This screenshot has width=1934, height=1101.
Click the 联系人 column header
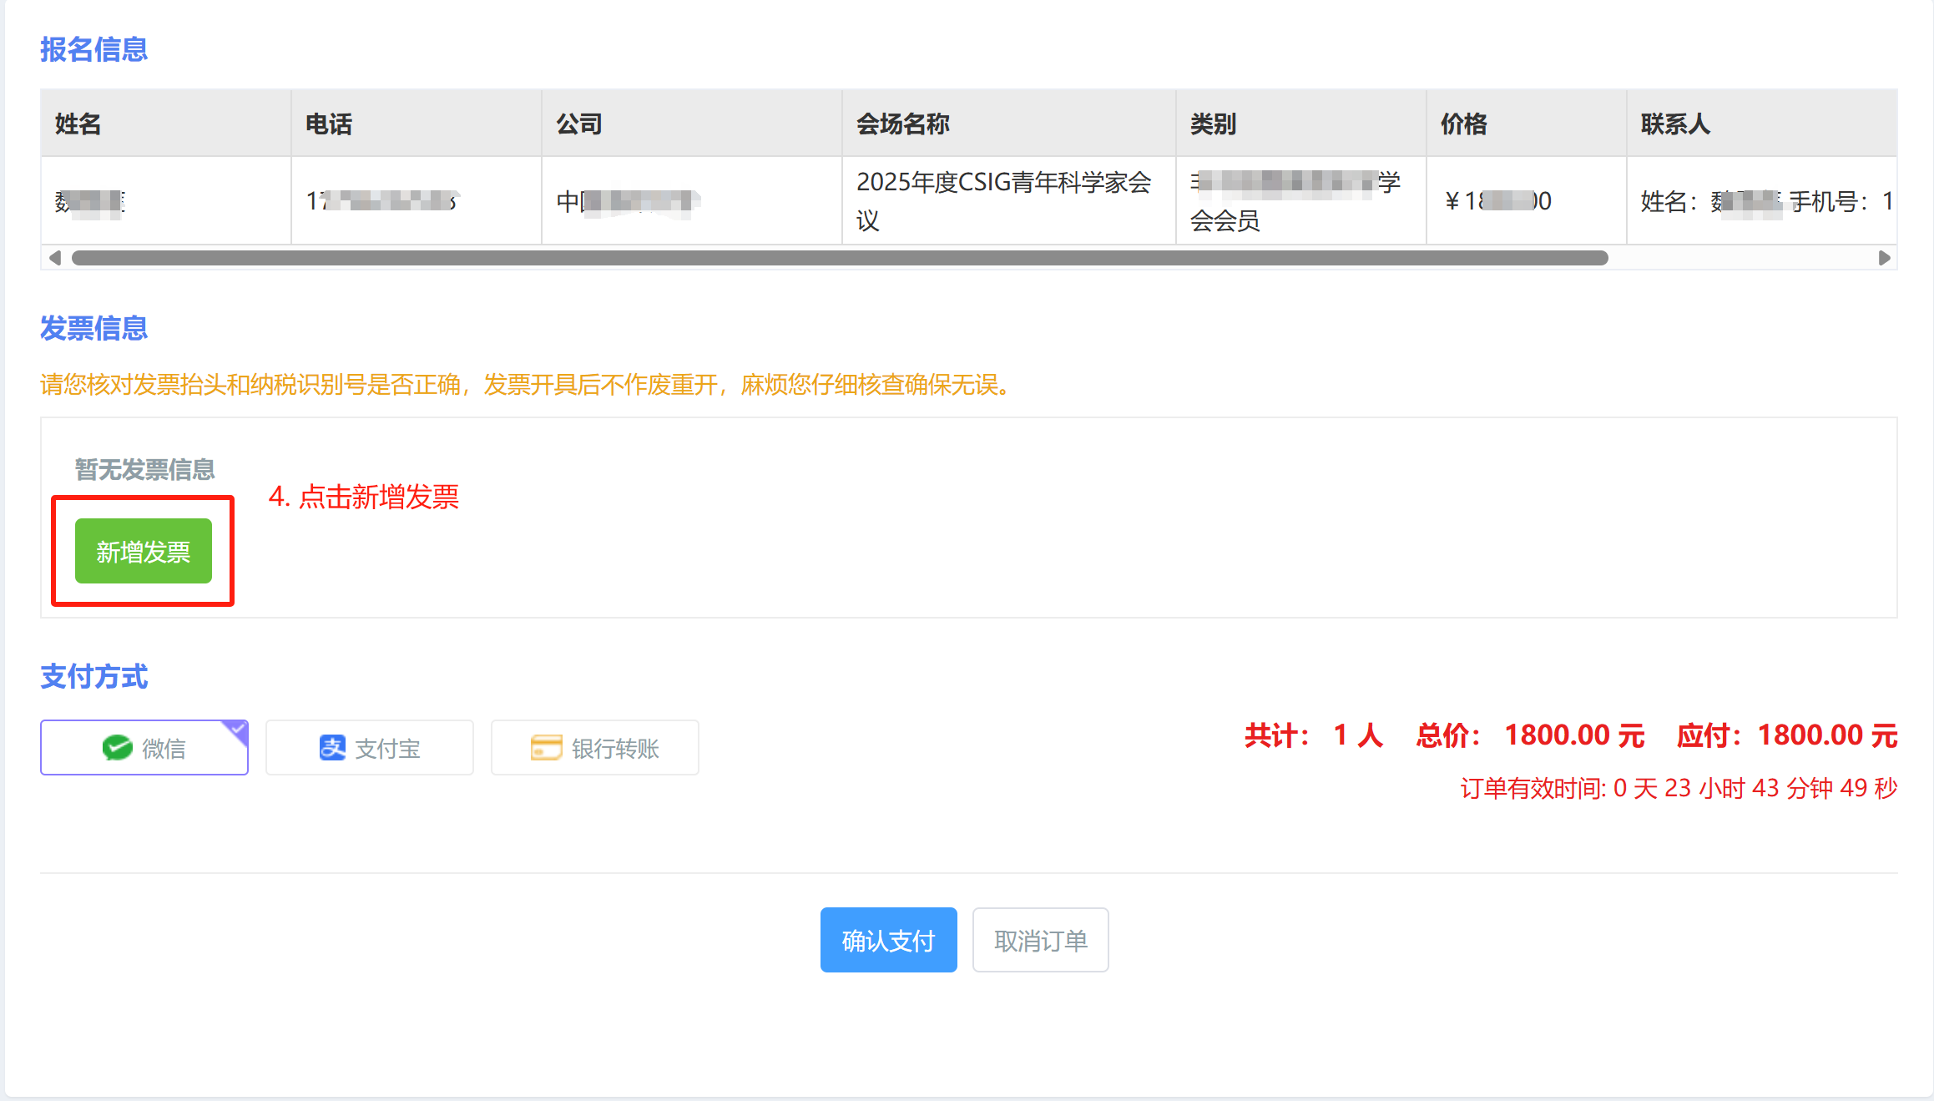(1675, 124)
